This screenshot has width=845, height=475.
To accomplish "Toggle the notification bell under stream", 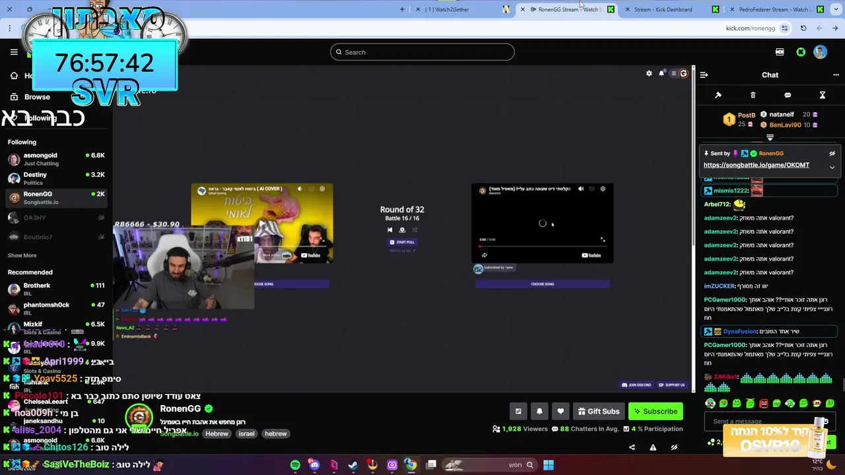I will [539, 411].
